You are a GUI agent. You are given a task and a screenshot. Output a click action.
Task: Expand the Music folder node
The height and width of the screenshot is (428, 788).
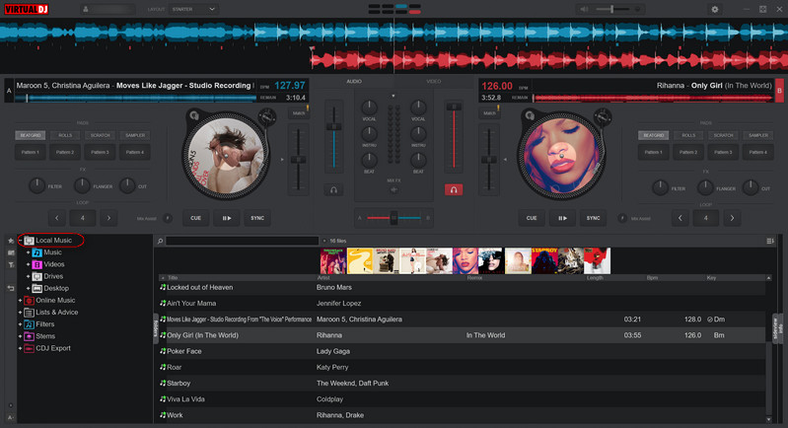(29, 252)
